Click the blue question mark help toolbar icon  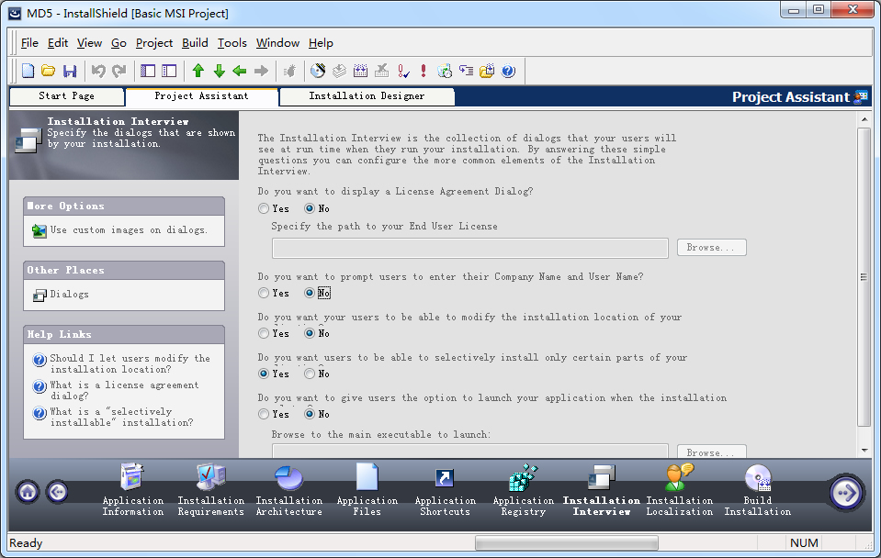[508, 71]
